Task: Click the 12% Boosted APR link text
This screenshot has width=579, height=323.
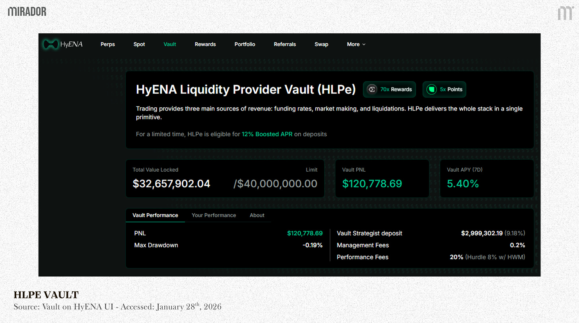Action: pyautogui.click(x=267, y=134)
